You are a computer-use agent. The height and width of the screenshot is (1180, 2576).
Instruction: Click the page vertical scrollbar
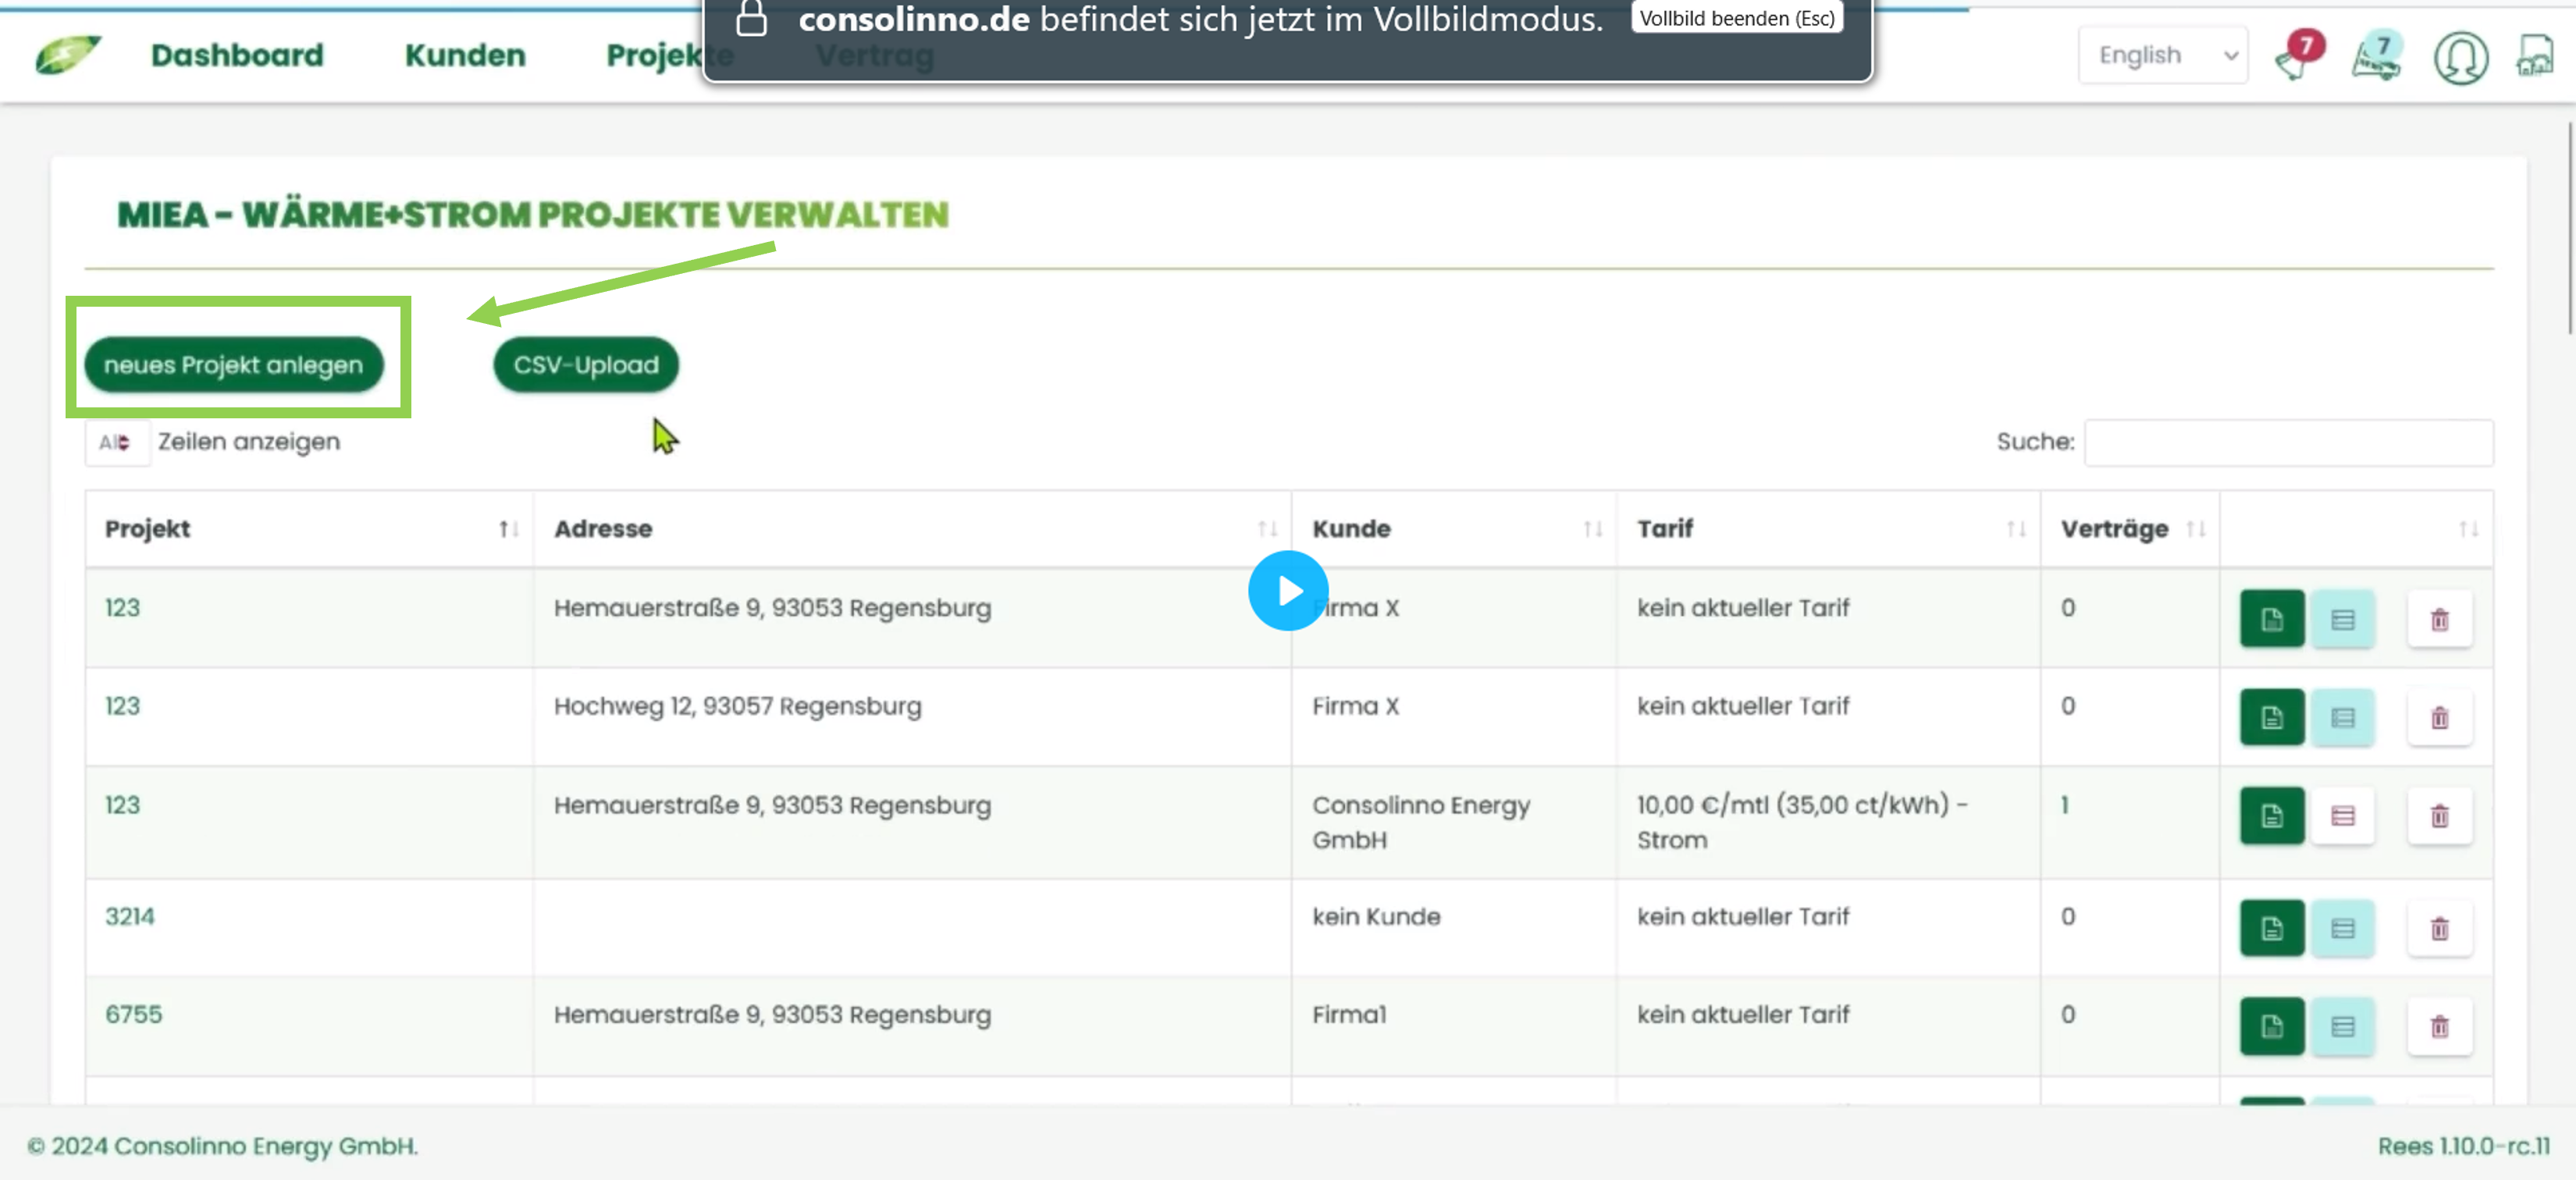click(x=2570, y=228)
